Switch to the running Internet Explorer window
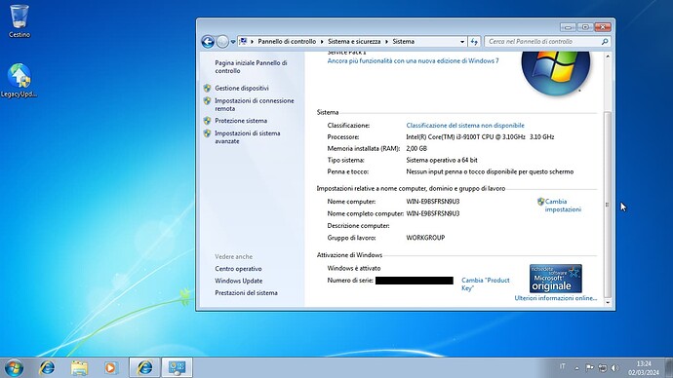Screen dimensions: 673x378 tap(144, 367)
